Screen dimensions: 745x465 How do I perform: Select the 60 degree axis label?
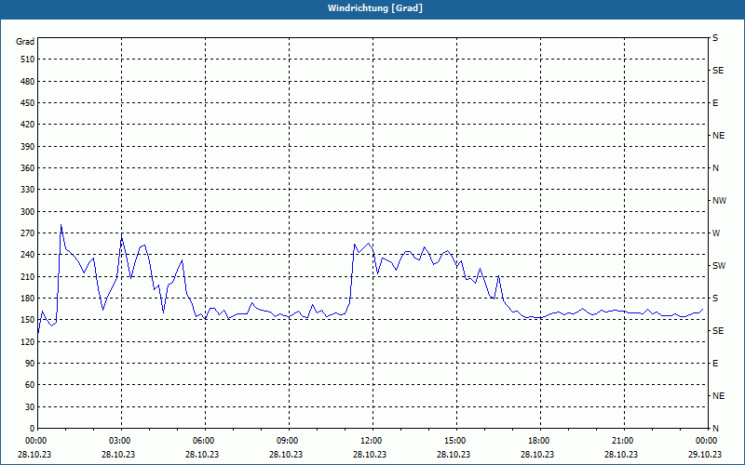pyautogui.click(x=30, y=384)
